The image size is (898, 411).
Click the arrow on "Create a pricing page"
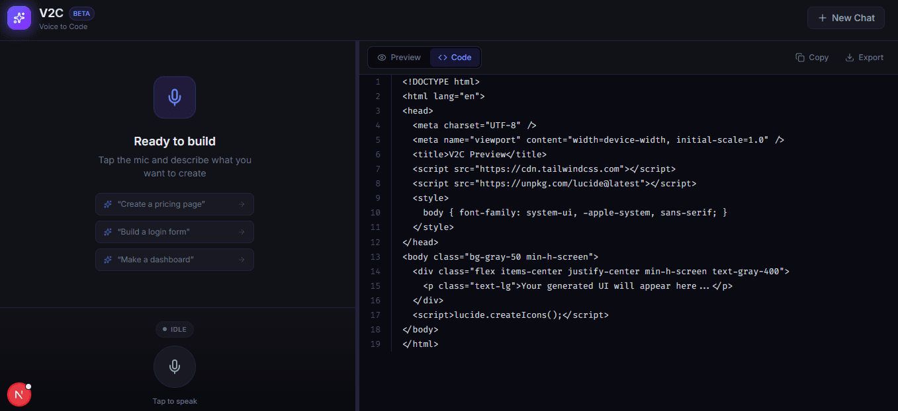[x=242, y=204]
